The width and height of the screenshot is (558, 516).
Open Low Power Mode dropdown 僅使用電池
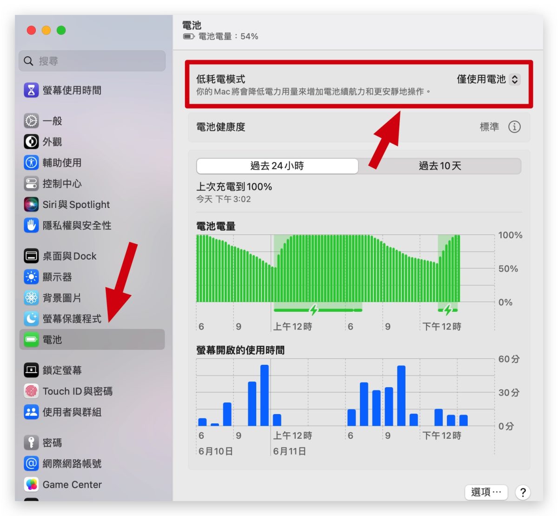coord(488,79)
